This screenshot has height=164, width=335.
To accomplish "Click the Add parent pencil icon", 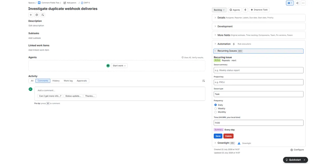I will [x=65, y=3].
